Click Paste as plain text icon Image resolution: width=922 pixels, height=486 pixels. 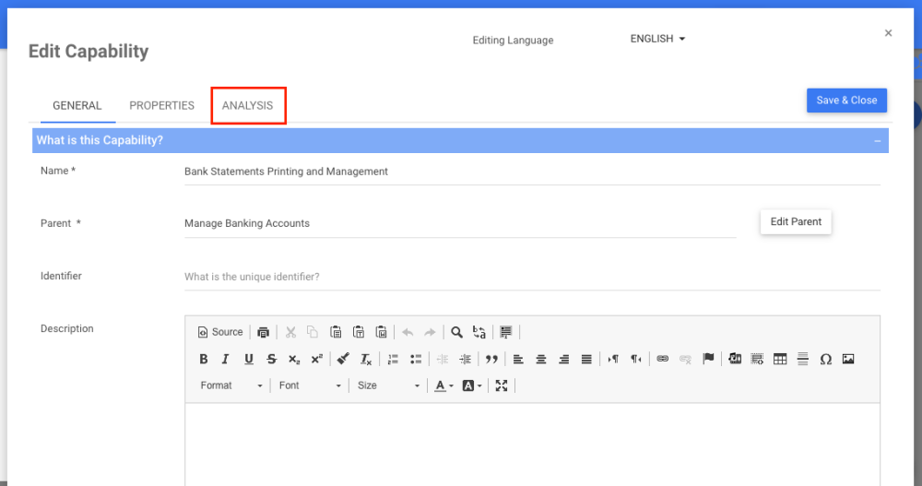tap(359, 332)
